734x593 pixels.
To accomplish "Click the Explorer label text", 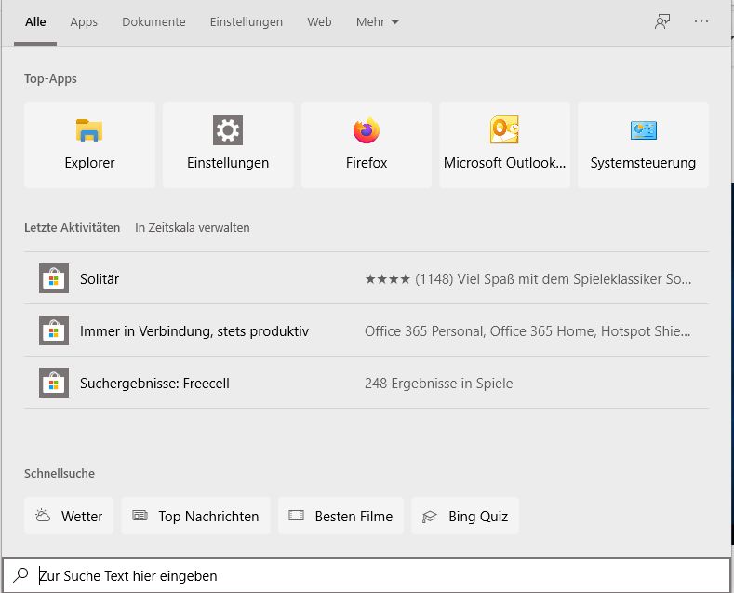I will (x=89, y=163).
